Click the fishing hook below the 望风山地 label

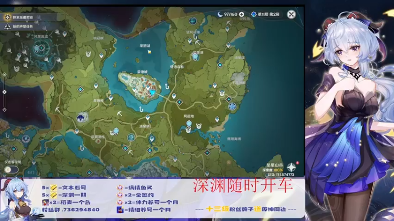coord(195,37)
